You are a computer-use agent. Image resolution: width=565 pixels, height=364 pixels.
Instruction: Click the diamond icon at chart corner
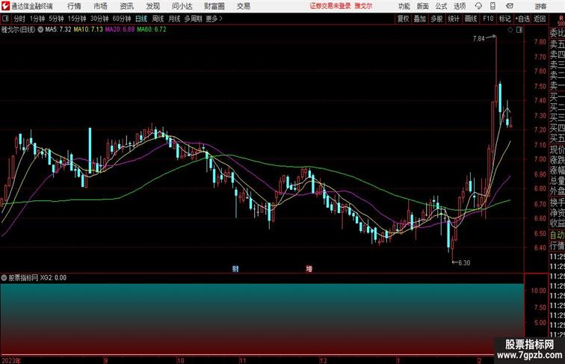click(x=510, y=31)
